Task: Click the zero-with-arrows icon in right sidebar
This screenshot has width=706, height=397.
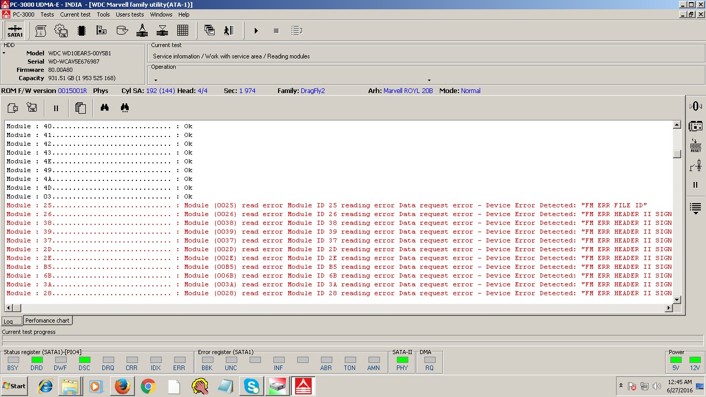Action: [x=696, y=106]
